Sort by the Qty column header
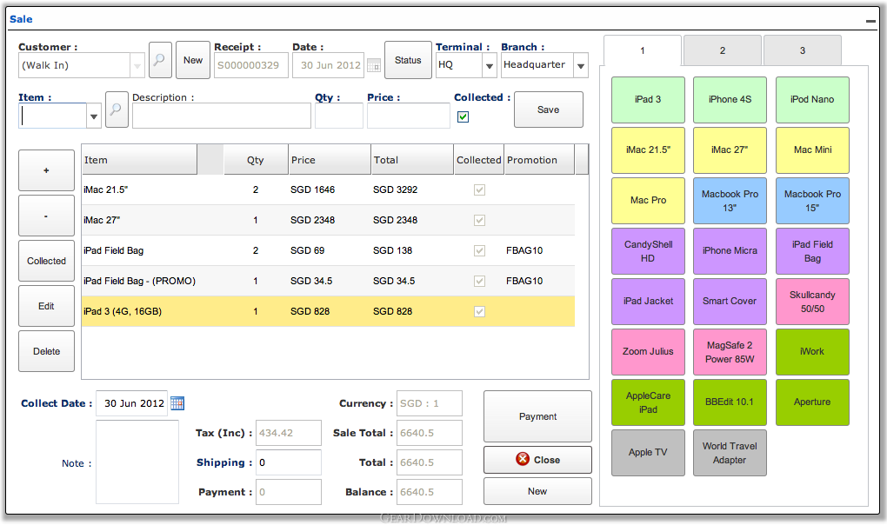887x525 pixels. pyautogui.click(x=256, y=160)
